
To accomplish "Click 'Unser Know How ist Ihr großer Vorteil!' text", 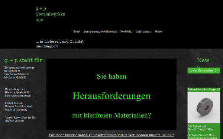I will [x=20, y=119].
